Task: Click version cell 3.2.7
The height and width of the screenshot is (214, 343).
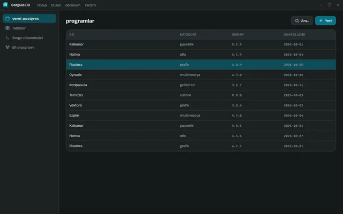Action: [x=237, y=85]
